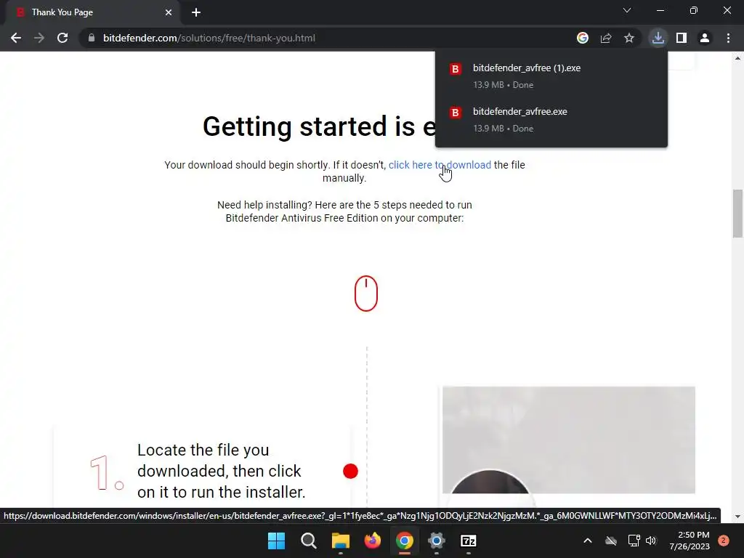This screenshot has height=558, width=744.
Task: Open Windows taskbar search
Action: click(308, 541)
